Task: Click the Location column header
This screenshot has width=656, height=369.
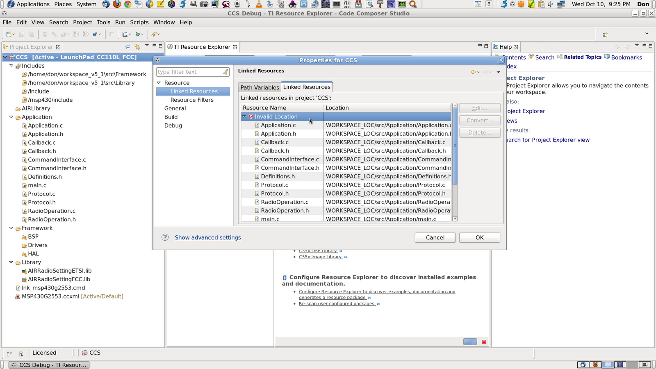Action: pos(387,108)
